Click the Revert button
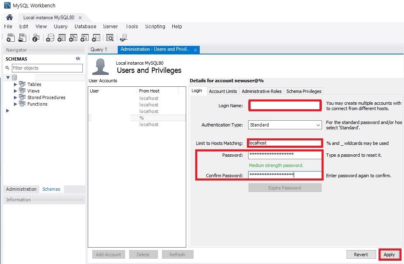This screenshot has height=264, width=404. point(361,255)
